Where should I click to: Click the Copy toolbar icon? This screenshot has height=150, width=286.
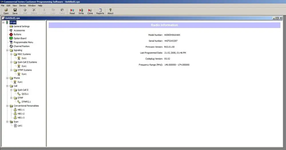53,10
